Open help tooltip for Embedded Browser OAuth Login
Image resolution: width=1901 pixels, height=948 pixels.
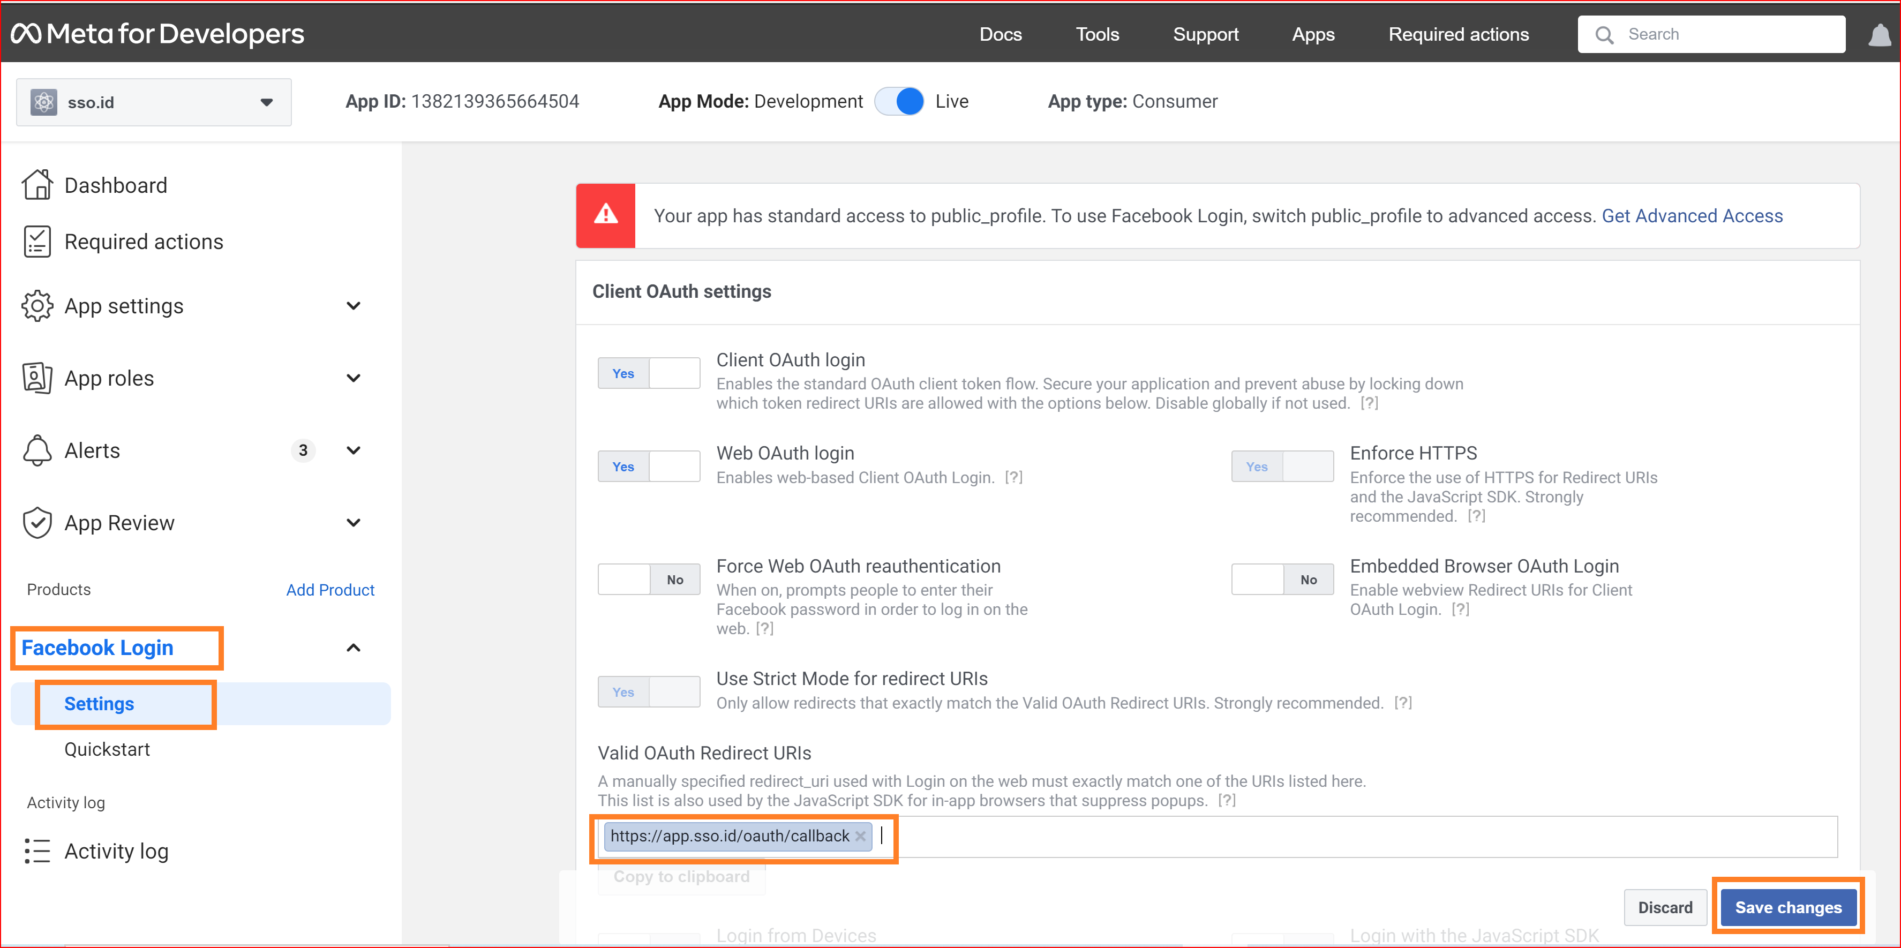pos(1460,610)
